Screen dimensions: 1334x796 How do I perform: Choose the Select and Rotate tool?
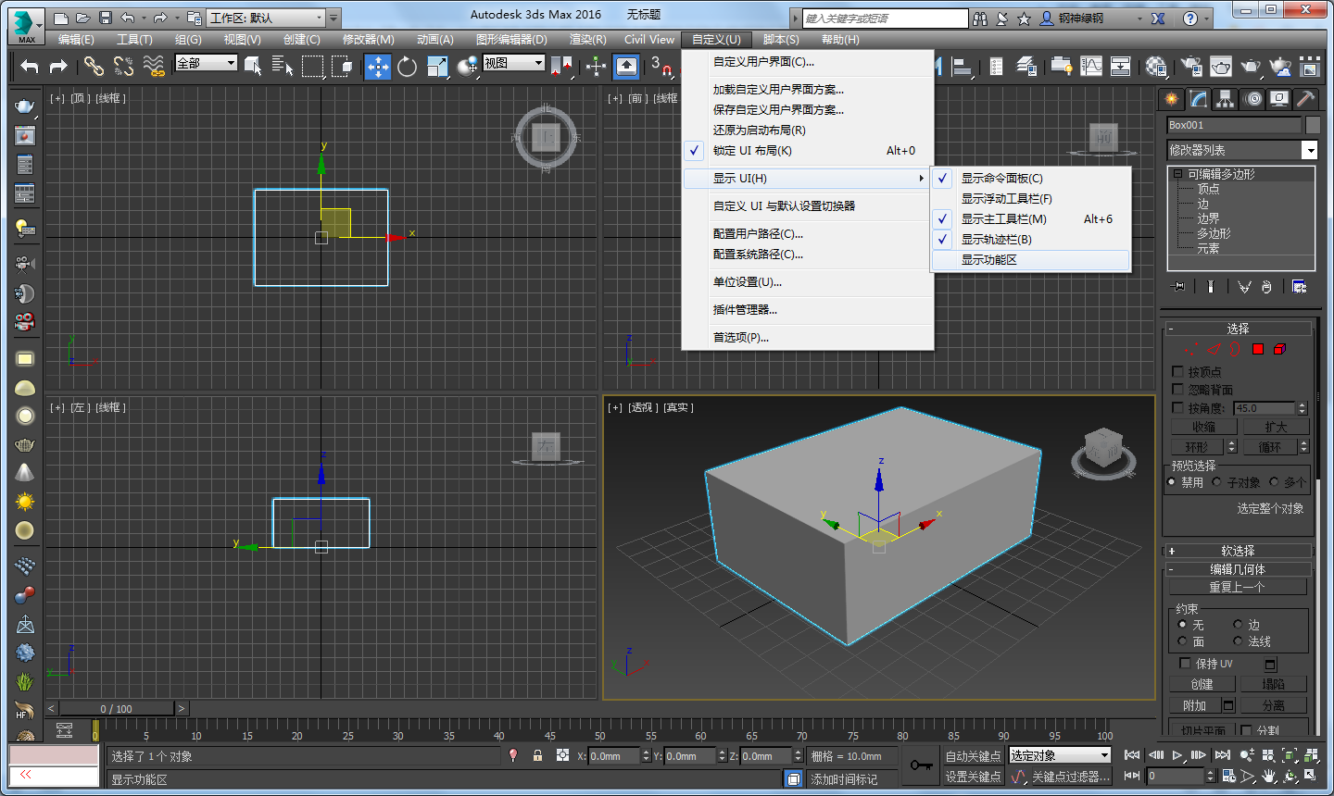point(408,66)
